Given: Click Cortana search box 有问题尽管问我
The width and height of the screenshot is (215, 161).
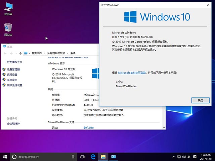Looking at the screenshot, I should tap(44, 157).
